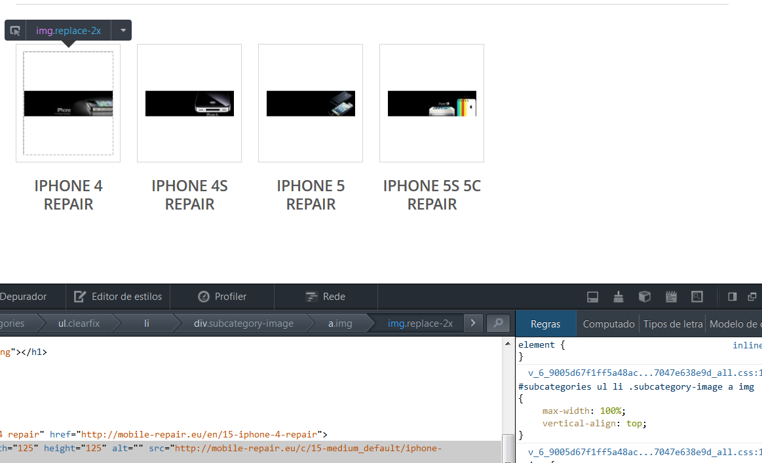This screenshot has width=762, height=463.
Task: Click the Profiler clock icon
Action: coord(204,297)
